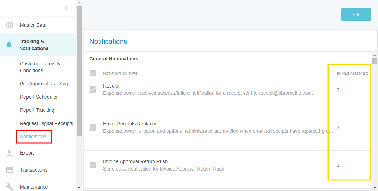Expand the Master Data section
Image resolution: width=378 pixels, height=191 pixels.
click(33, 25)
